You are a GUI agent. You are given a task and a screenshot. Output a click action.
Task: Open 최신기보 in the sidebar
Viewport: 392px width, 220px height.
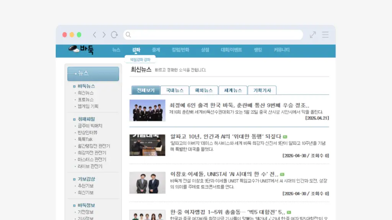tap(85, 192)
